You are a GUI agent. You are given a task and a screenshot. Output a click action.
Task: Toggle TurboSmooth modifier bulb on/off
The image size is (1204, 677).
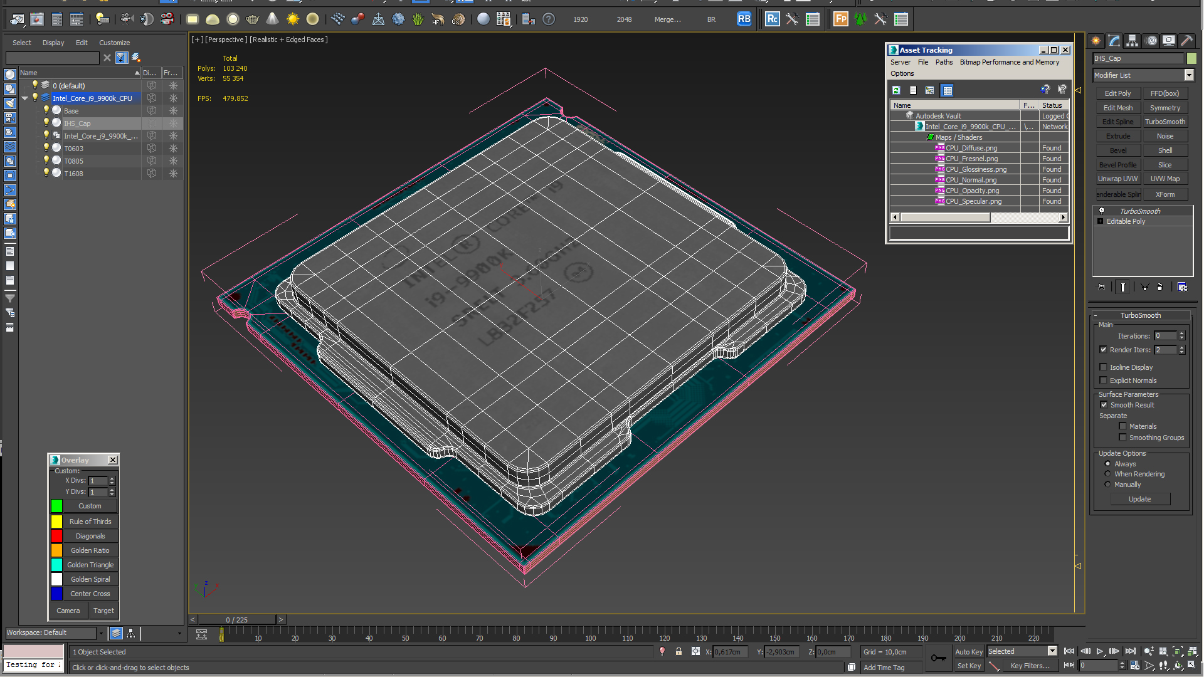[x=1101, y=211]
